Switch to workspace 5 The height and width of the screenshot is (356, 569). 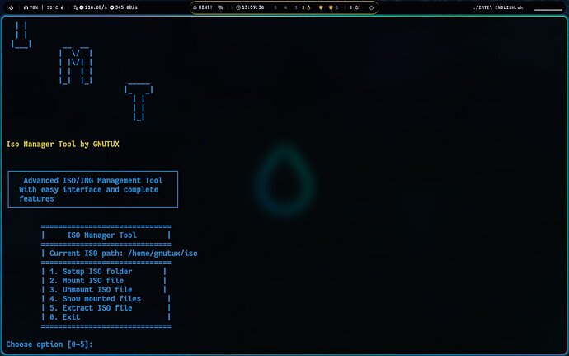[275, 7]
